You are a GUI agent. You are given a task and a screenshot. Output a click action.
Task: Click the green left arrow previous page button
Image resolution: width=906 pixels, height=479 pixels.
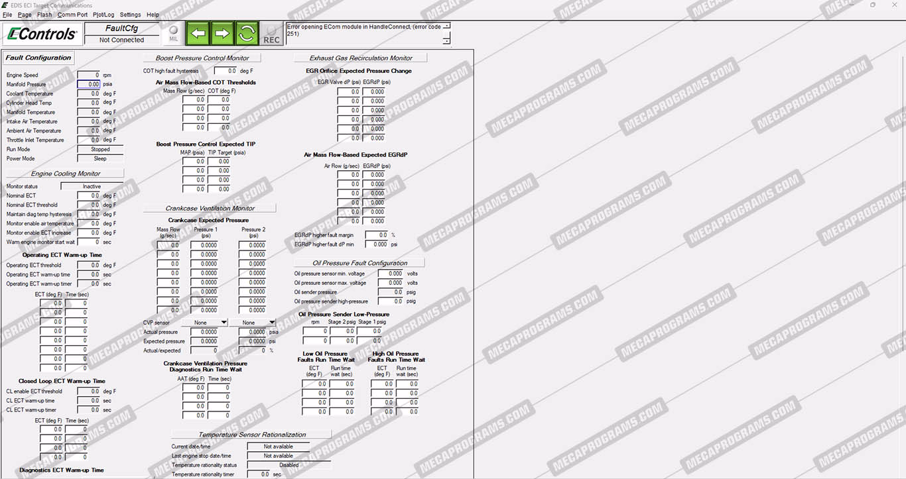coord(198,33)
